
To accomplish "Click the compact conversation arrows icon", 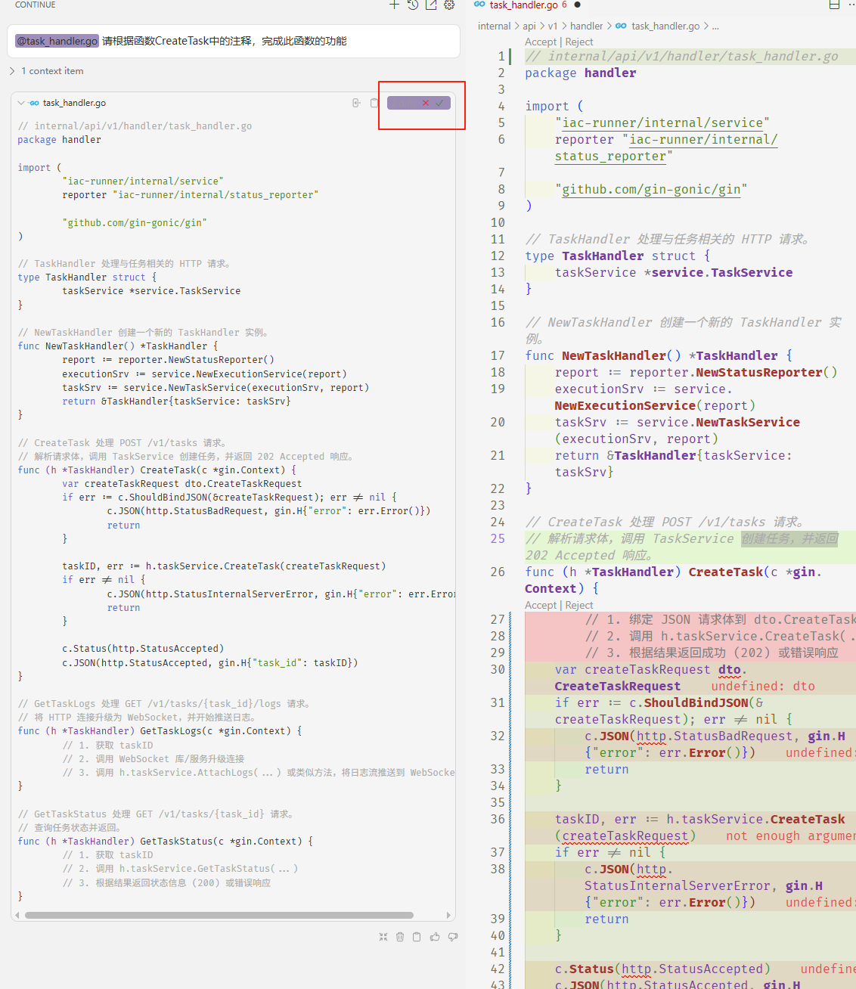I will [x=383, y=937].
